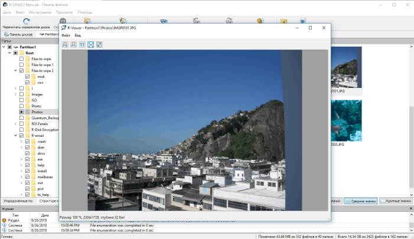Check the Files to wipe checkbox
The width and height of the screenshot is (414, 239).
click(21, 59)
